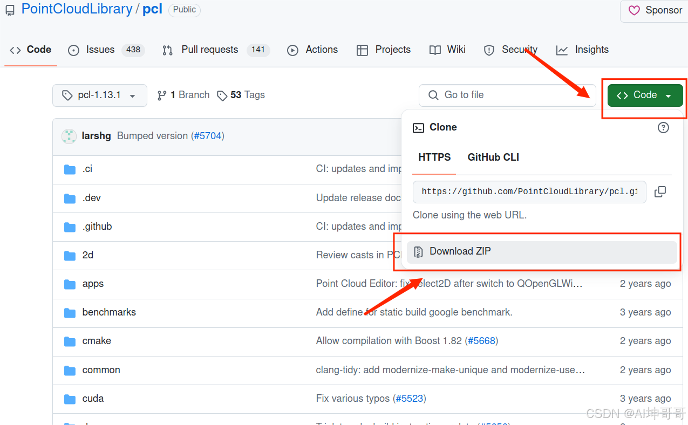This screenshot has width=688, height=425.
Task: Open 'Add define for static build' commit message
Action: pos(414,312)
